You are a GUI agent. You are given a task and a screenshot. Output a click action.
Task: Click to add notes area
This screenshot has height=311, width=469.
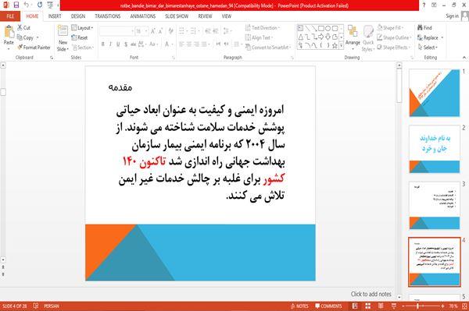pyautogui.click(x=371, y=295)
